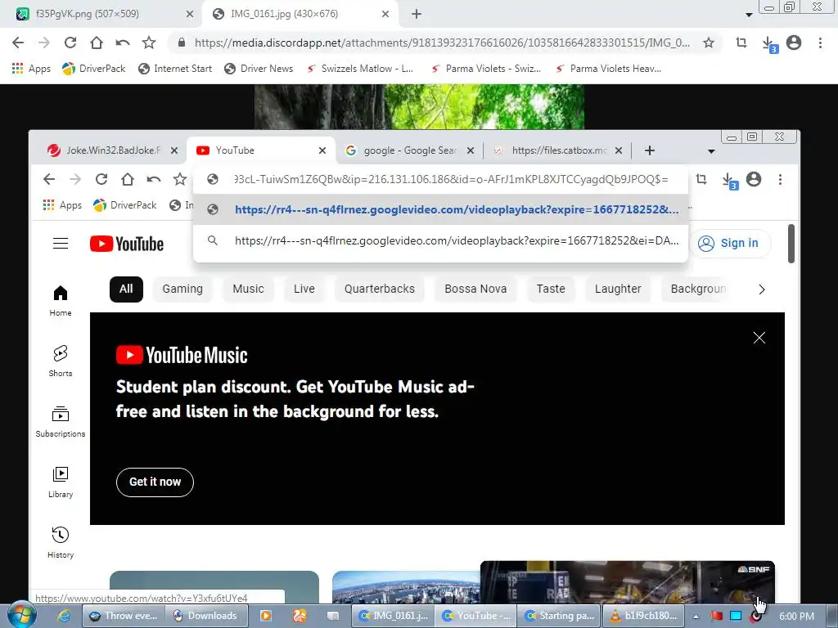Open Shorts in YouTube sidebar
838x628 pixels.
click(61, 361)
